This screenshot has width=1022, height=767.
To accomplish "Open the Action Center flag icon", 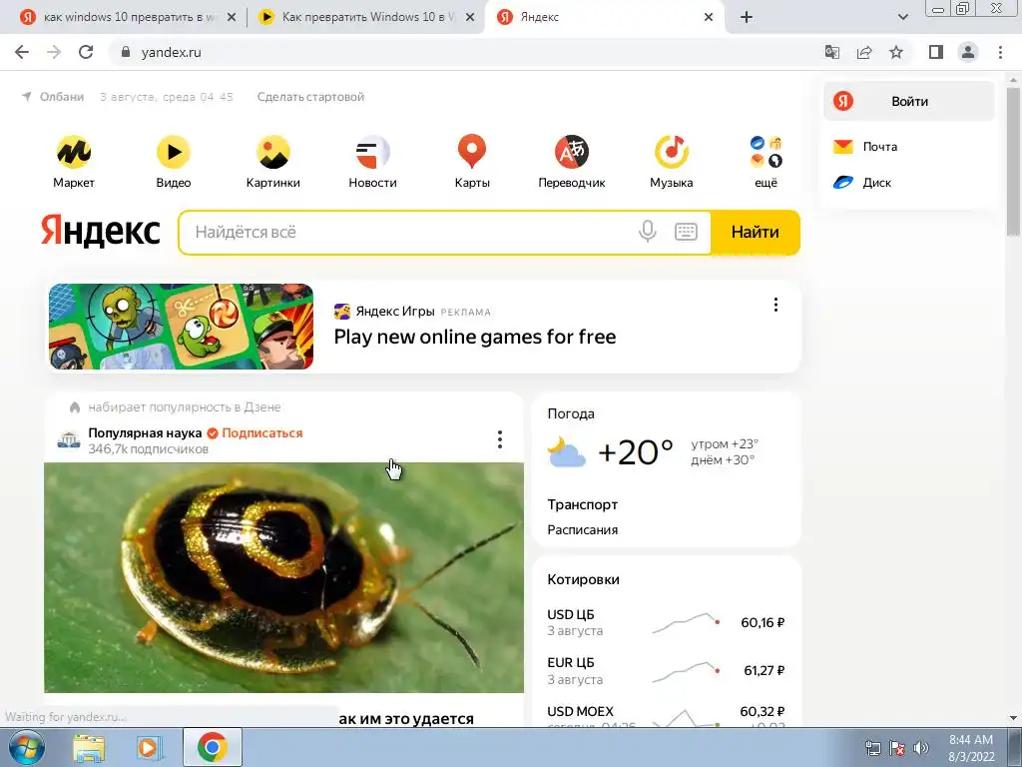I will [897, 748].
